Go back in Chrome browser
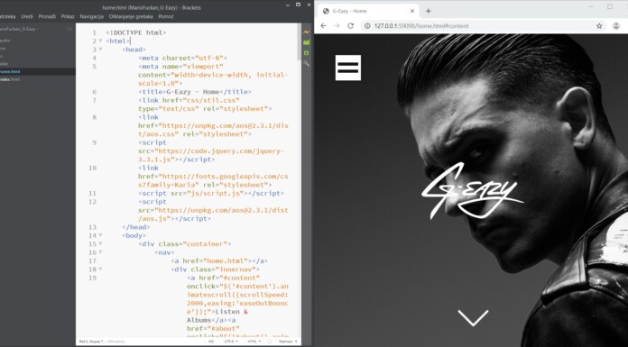The height and width of the screenshot is (347, 628). [x=324, y=26]
